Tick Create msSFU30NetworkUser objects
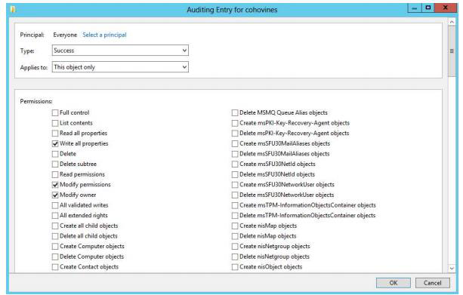Viewport: 463px width, 295px height. tap(235, 185)
